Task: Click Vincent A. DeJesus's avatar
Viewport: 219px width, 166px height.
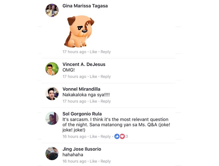Action: pos(52,69)
